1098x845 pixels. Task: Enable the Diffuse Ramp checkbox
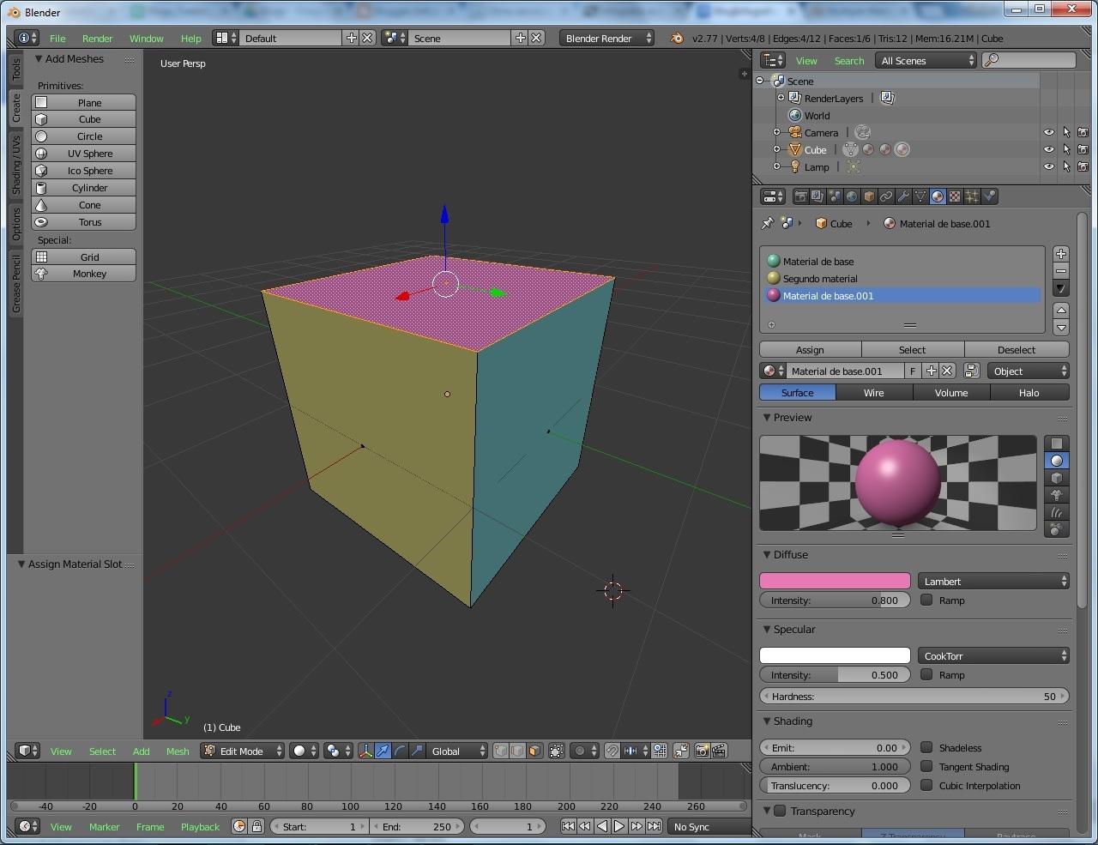click(926, 600)
